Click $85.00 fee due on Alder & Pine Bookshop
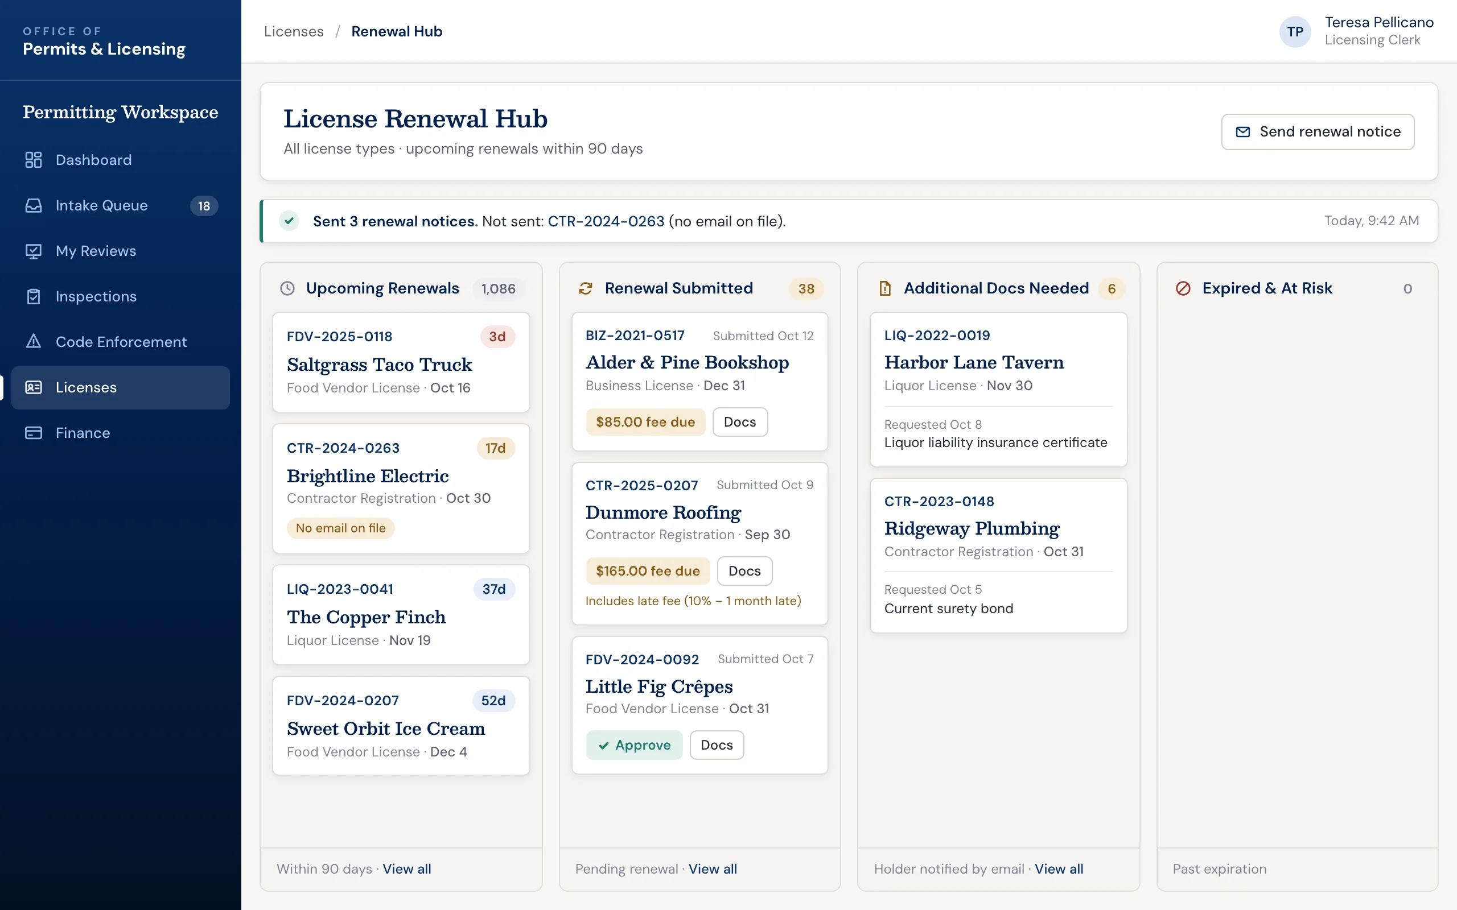 [645, 422]
